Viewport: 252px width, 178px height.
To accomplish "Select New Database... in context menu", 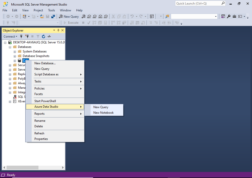I will (55, 63).
